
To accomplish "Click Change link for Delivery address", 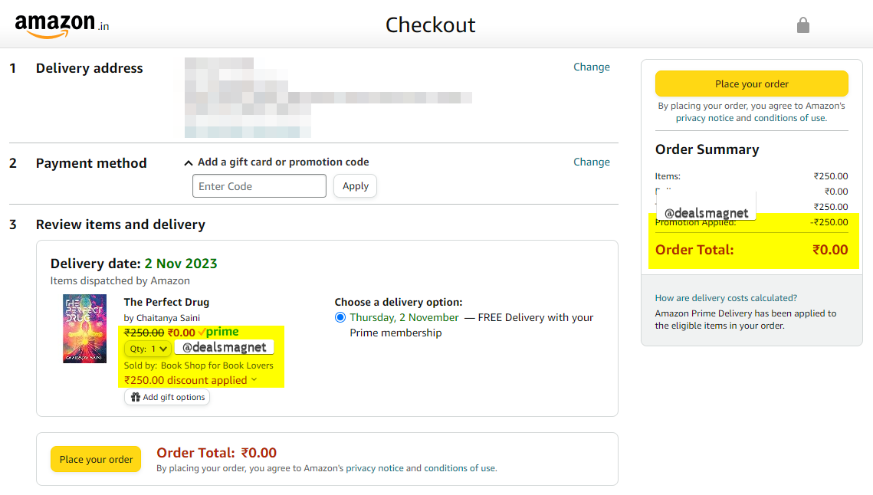I will [591, 67].
